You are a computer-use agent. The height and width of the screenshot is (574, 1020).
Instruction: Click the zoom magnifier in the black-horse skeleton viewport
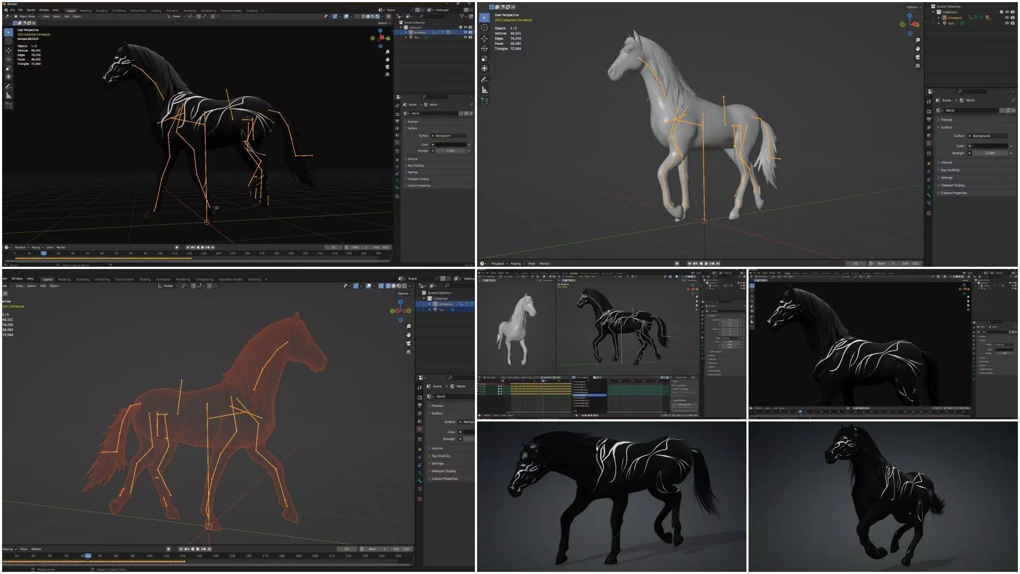pyautogui.click(x=387, y=52)
